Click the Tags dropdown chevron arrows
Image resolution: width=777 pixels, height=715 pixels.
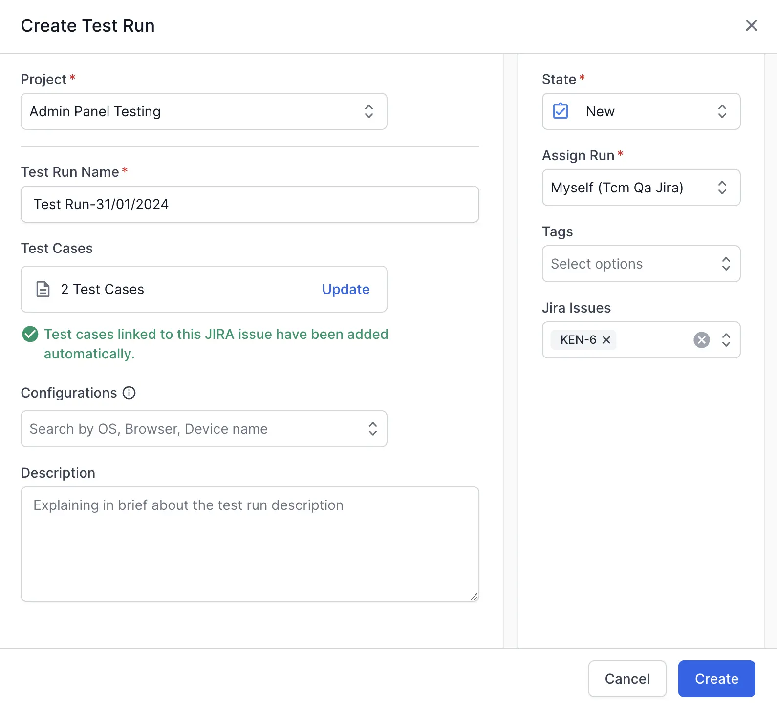tap(726, 264)
